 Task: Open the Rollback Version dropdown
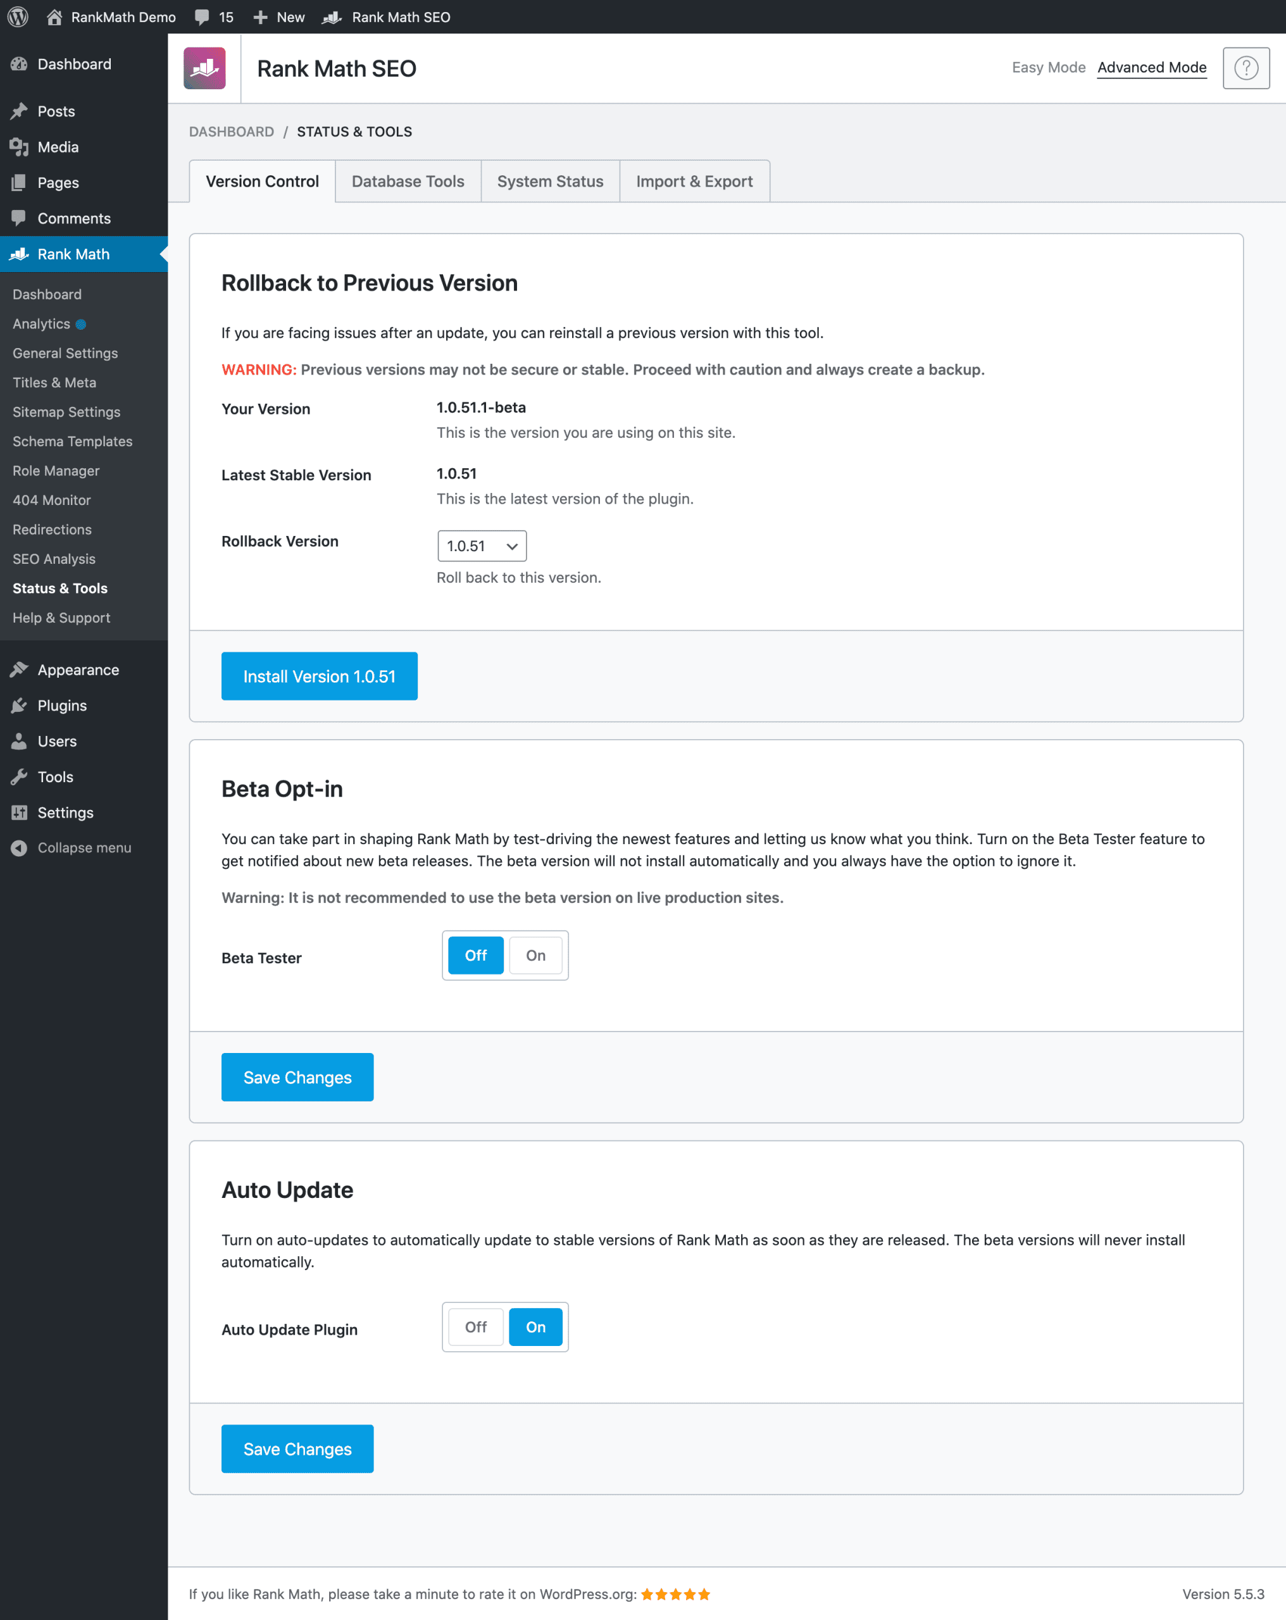click(x=482, y=545)
